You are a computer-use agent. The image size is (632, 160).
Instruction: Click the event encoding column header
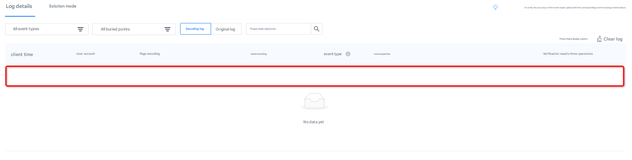coord(258,54)
